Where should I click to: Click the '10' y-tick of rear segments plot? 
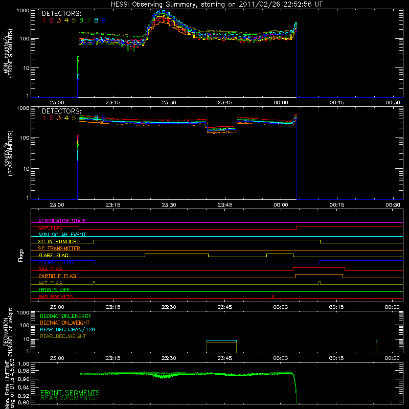[x=26, y=169]
